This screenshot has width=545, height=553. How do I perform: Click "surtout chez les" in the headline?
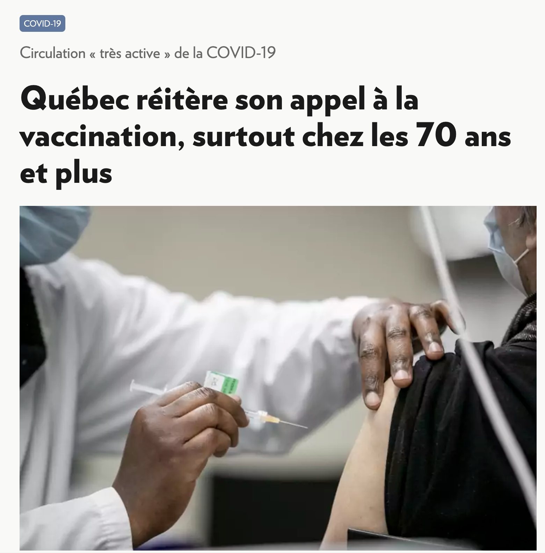[x=300, y=137]
